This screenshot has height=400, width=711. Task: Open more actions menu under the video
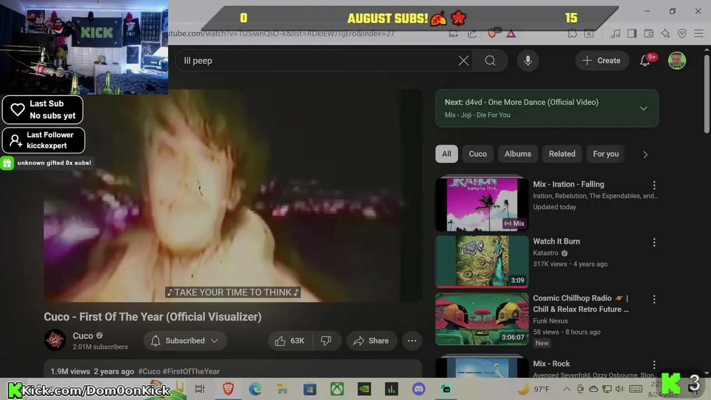pyautogui.click(x=412, y=341)
